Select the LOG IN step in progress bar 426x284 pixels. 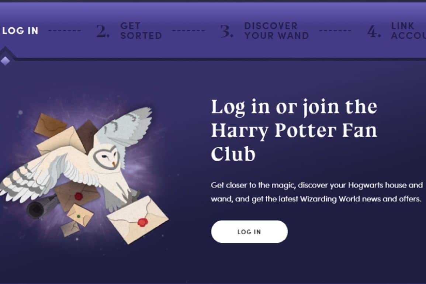(x=20, y=31)
